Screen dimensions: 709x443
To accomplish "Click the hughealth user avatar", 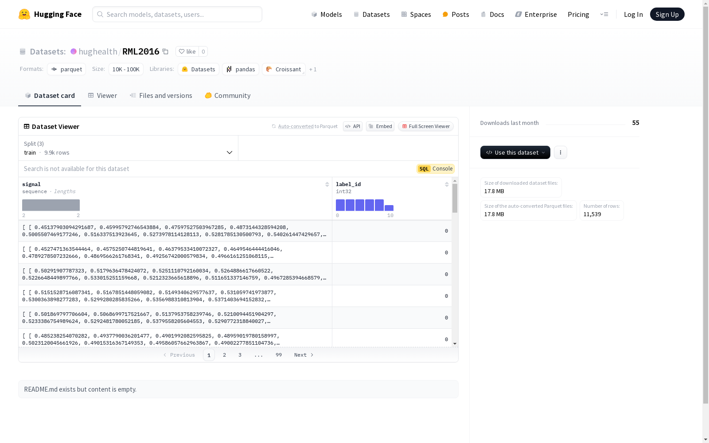I will pos(74,51).
